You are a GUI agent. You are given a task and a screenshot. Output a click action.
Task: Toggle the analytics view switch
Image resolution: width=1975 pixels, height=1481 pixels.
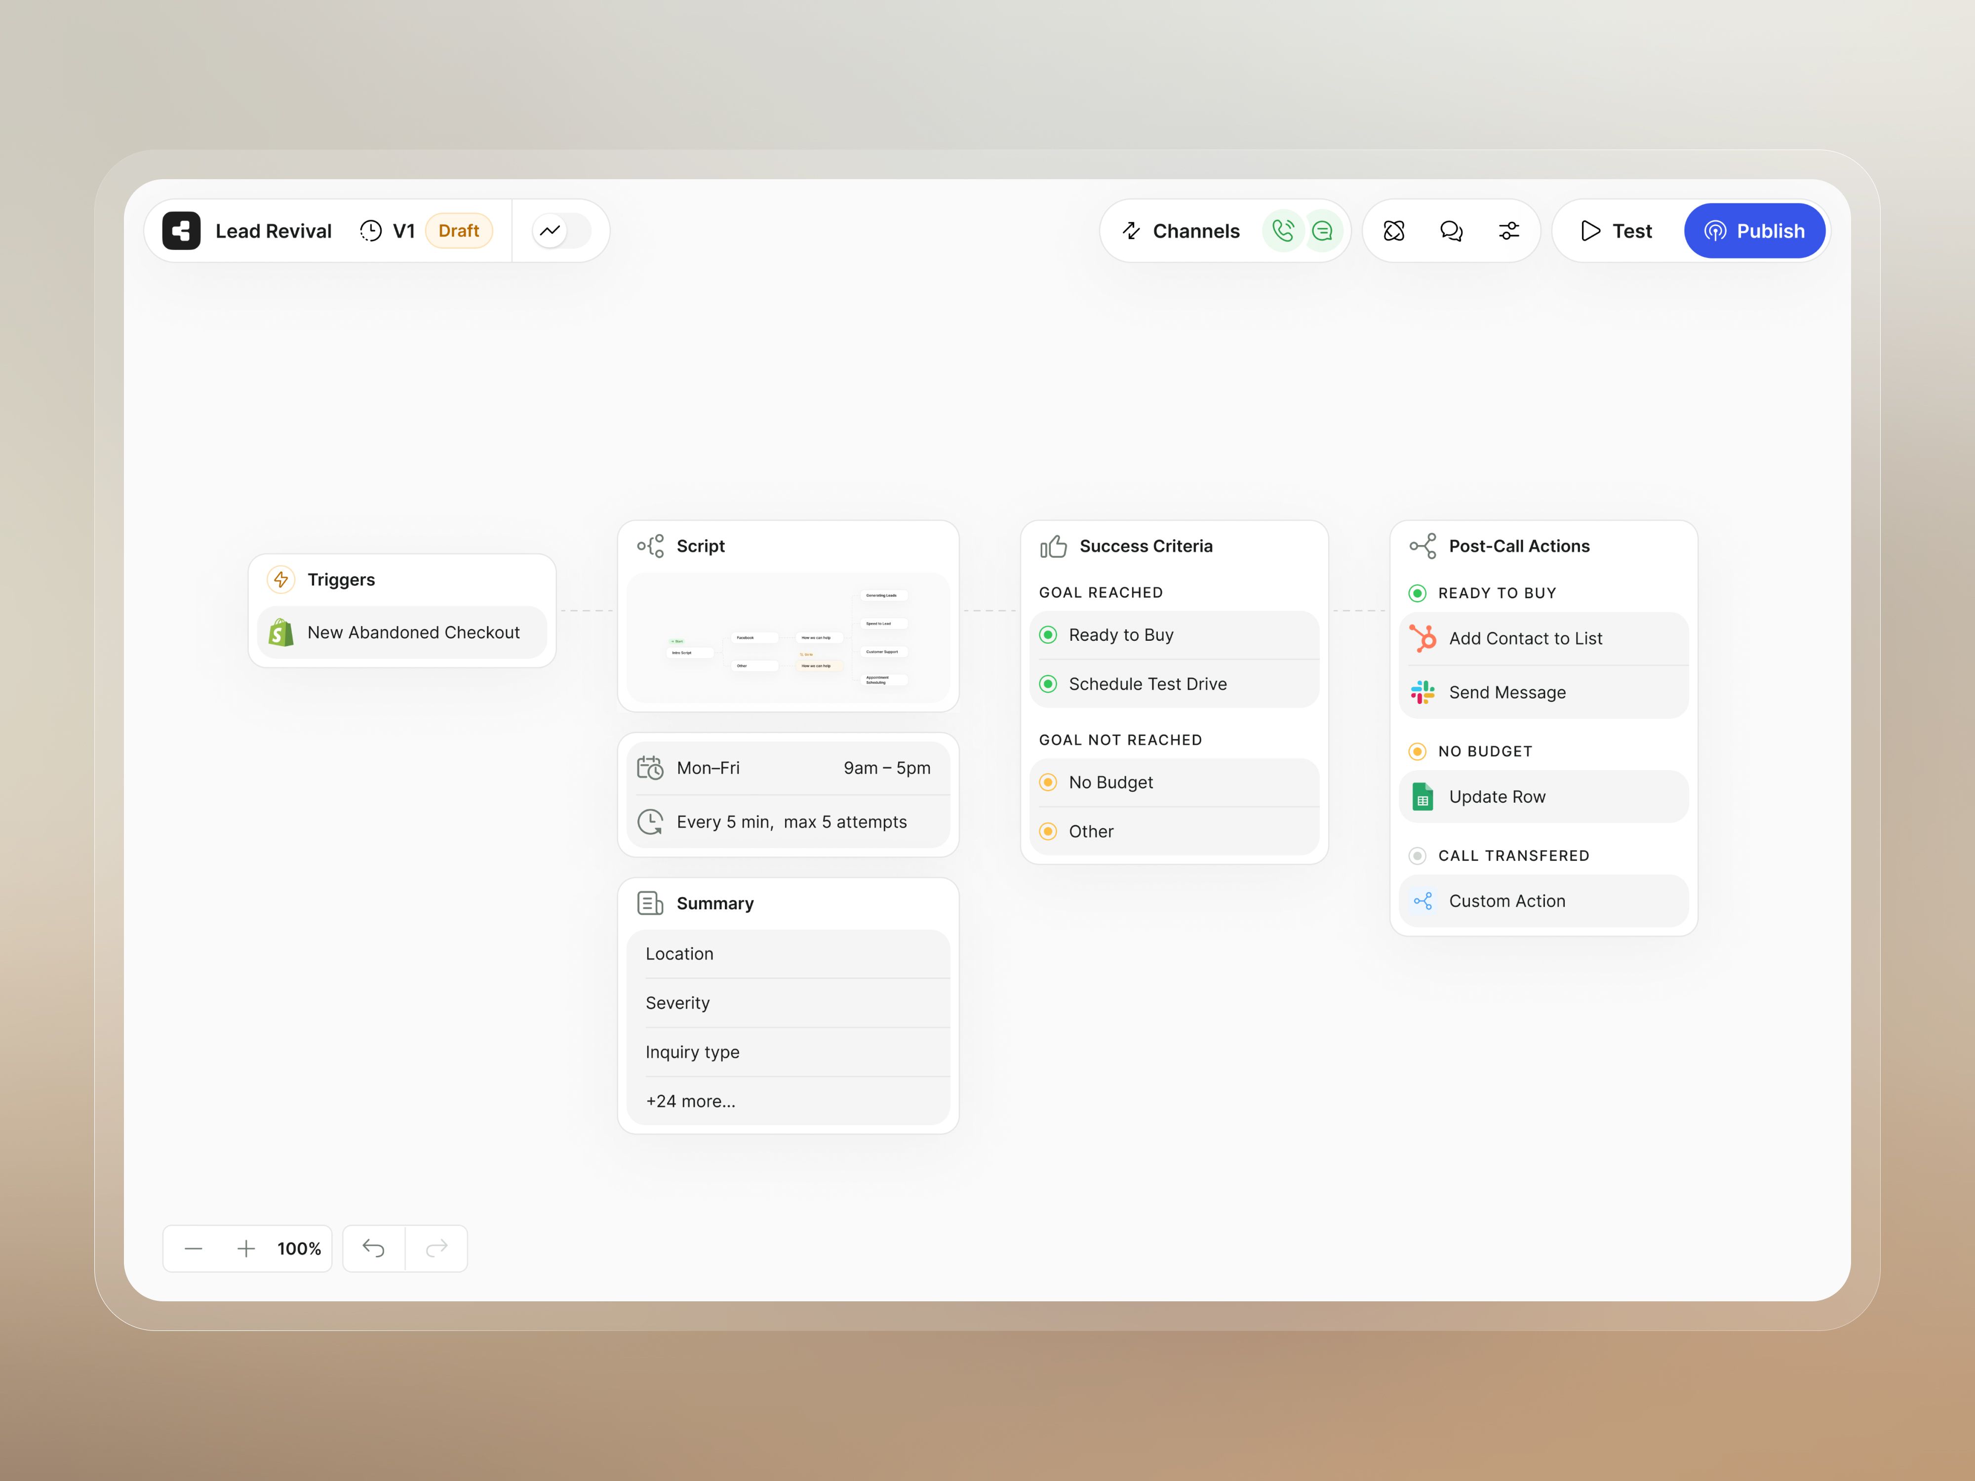tap(561, 231)
